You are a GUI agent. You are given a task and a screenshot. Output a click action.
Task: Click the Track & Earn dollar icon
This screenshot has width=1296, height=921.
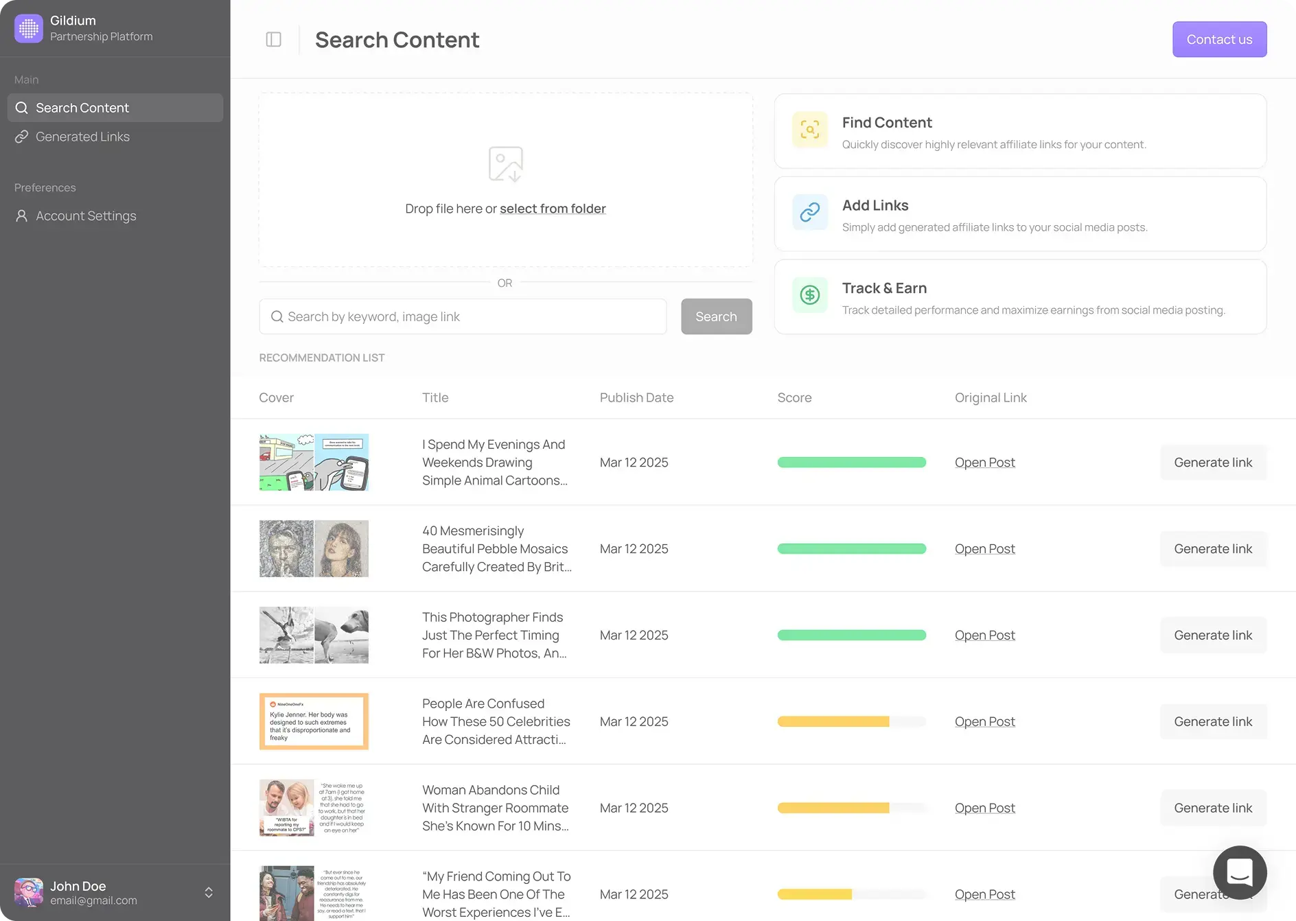(810, 295)
